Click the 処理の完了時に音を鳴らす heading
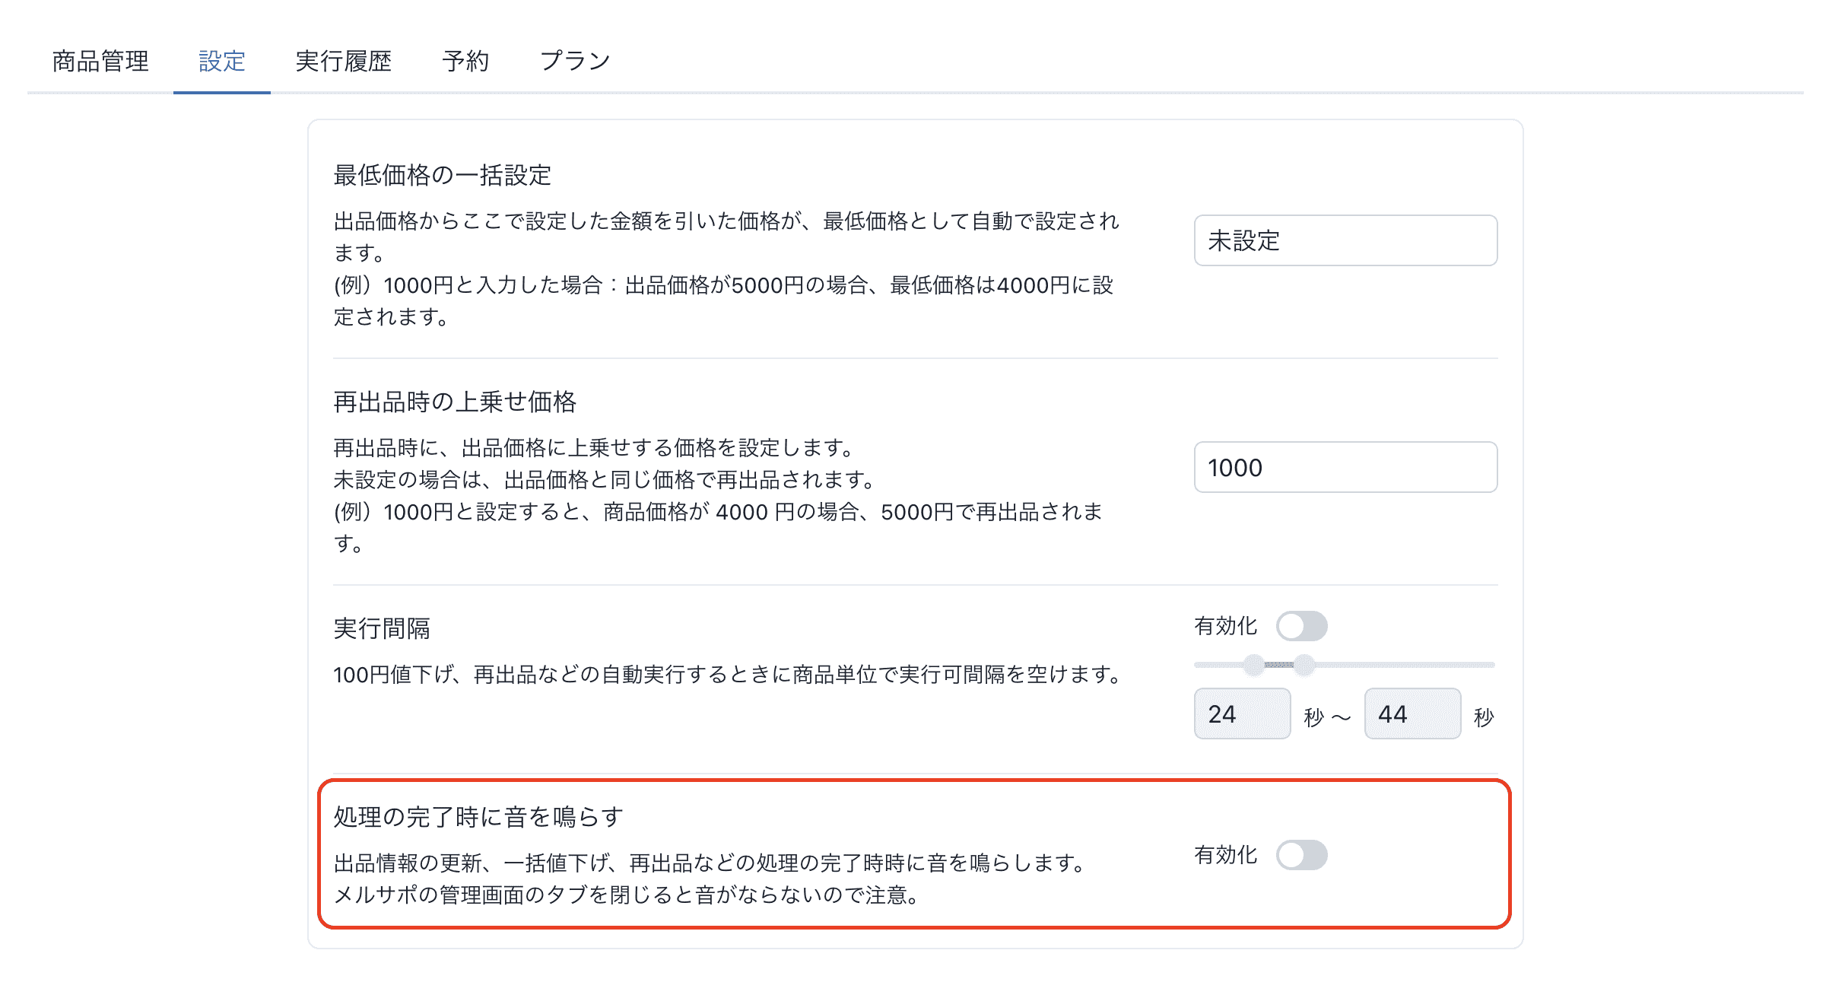 tap(478, 817)
